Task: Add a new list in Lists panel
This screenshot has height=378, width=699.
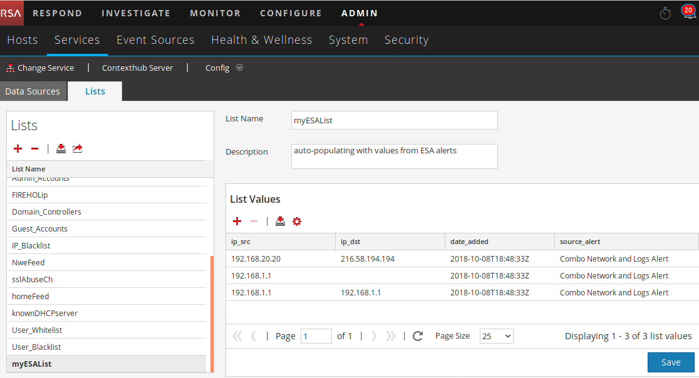Action: coord(18,149)
